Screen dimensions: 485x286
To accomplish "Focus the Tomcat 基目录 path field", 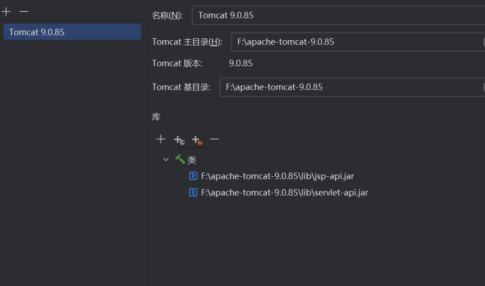I will [x=351, y=87].
